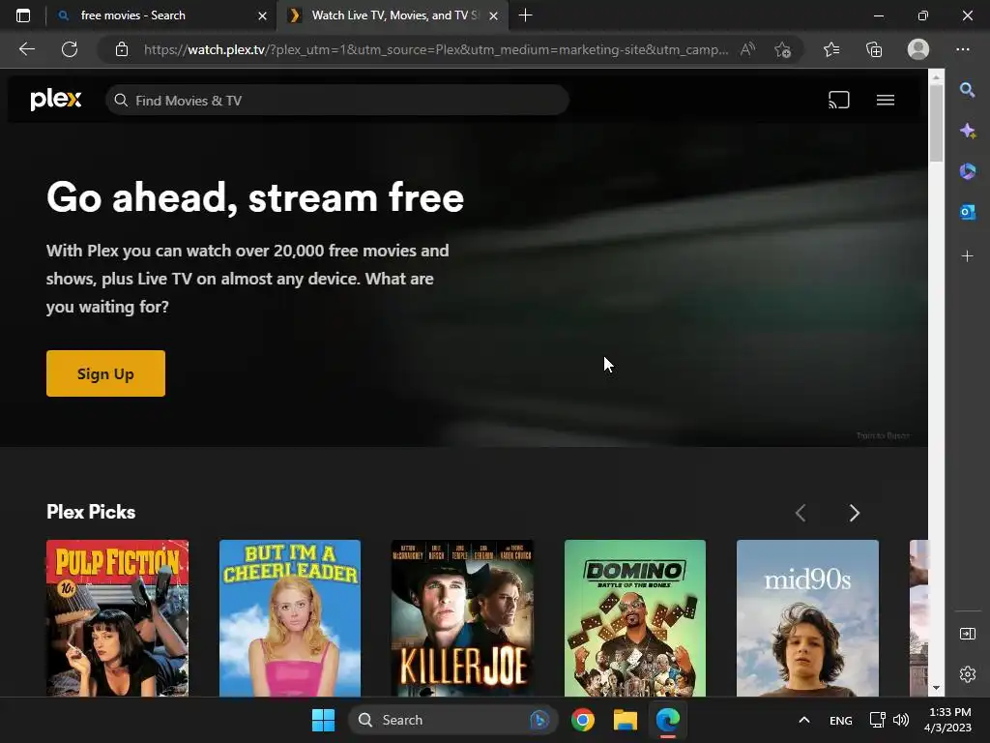
Task: Open the ENG language indicator
Action: point(840,720)
